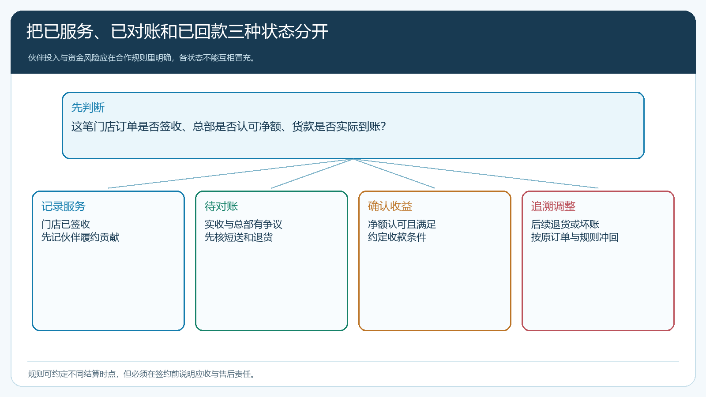Viewport: 706px width, 397px height.
Task: Click the footer note 规则可约定不同结算时点
Action: (72, 374)
